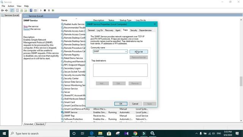Screen dimensions: 243x137
Task: Click the Forward arrow in the toolbar
Action: tap(6, 10)
